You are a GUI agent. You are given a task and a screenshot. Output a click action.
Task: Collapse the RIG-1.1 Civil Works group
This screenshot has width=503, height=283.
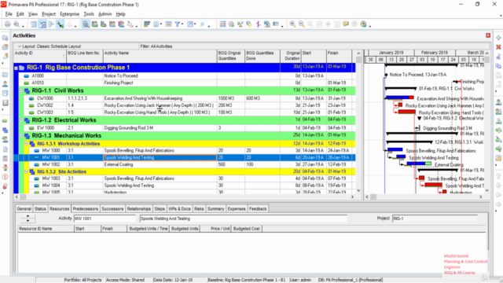point(21,91)
